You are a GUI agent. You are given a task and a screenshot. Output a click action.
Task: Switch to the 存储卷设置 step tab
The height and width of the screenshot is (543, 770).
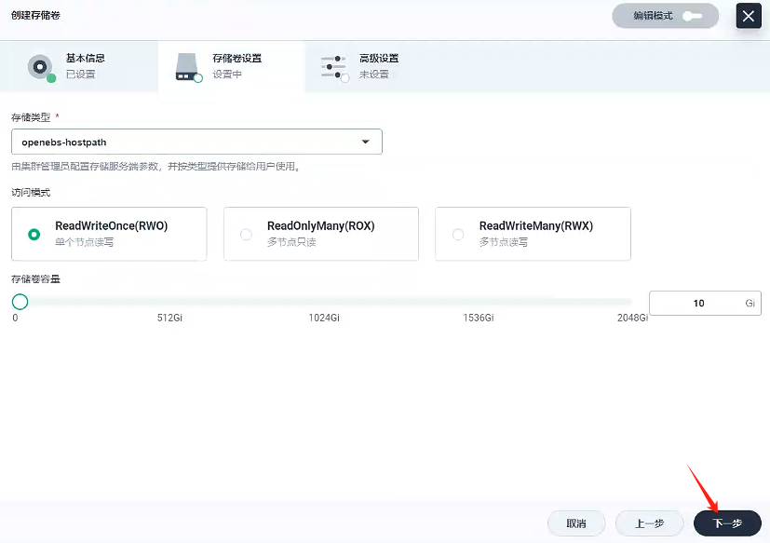[x=231, y=67]
